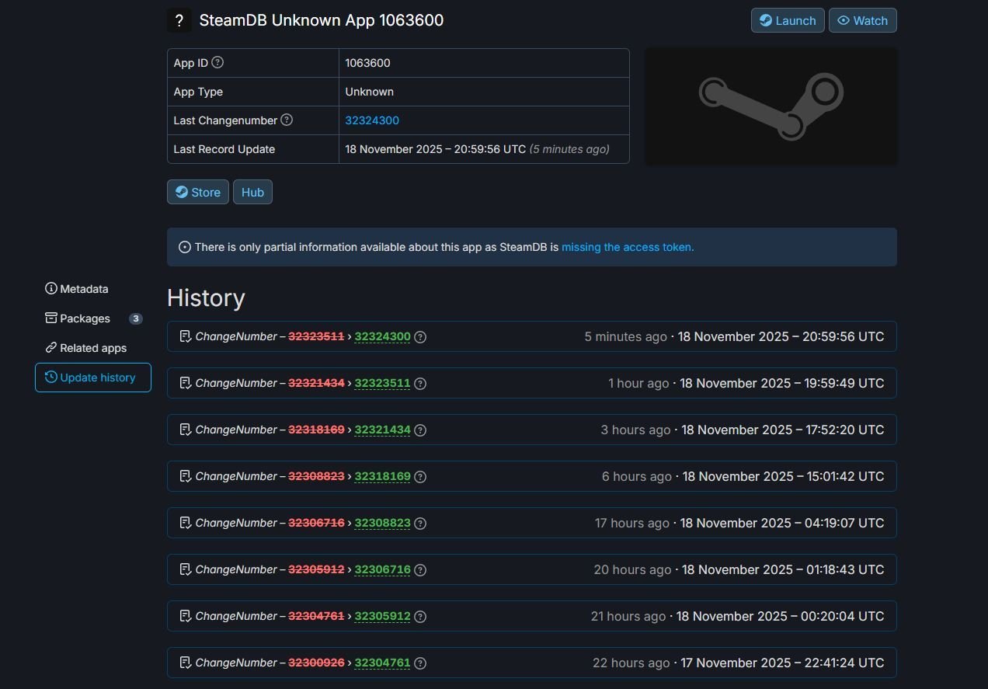Viewport: 988px width, 689px height.
Task: Click the question mark app icon in the header
Action: click(x=179, y=20)
